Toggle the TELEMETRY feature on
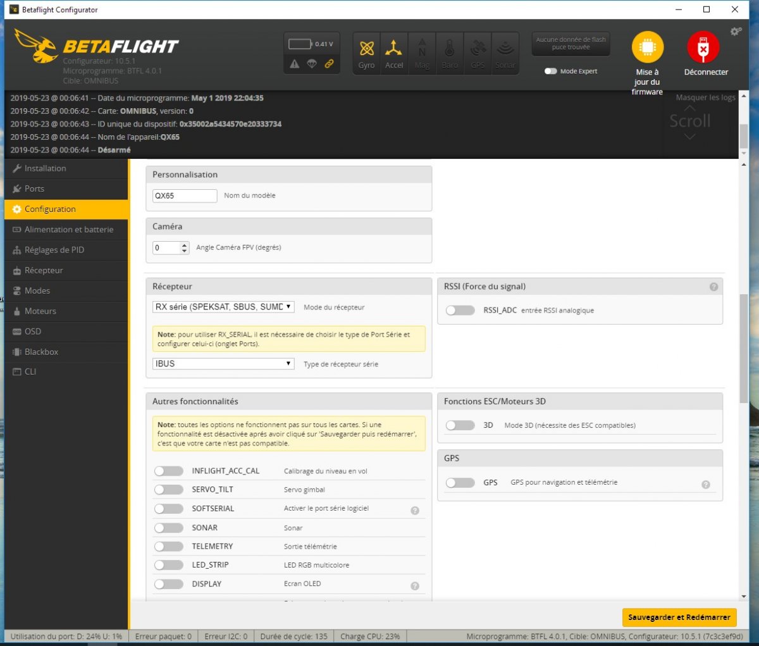 tap(169, 547)
